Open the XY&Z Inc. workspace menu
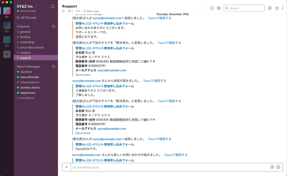The width and height of the screenshot is (287, 176). 26,6
